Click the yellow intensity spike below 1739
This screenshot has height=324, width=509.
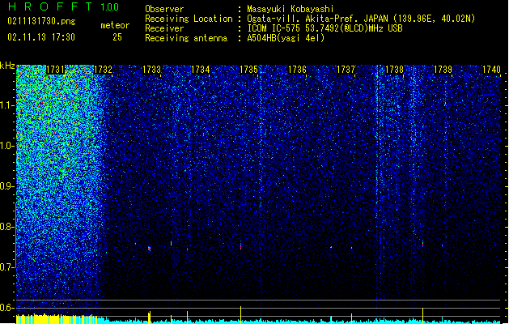tap(422, 316)
